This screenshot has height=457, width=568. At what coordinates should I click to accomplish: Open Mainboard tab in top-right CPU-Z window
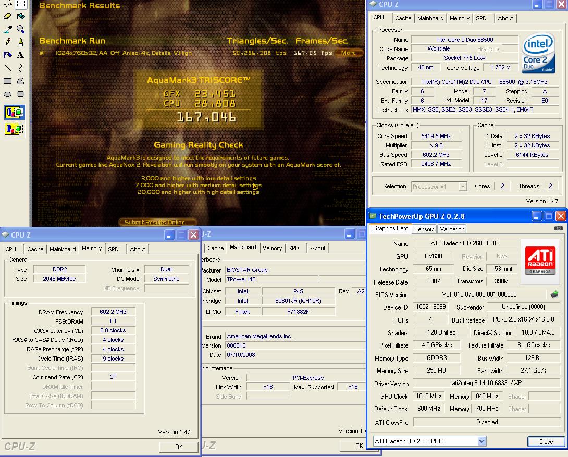coord(430,18)
